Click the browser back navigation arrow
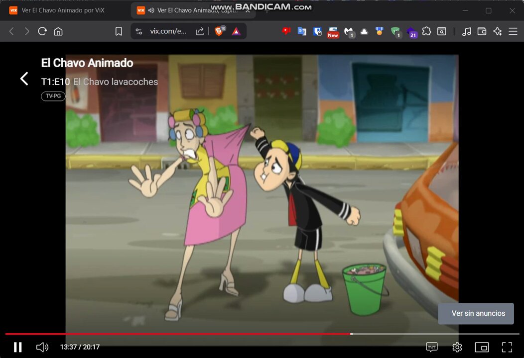 [11, 31]
